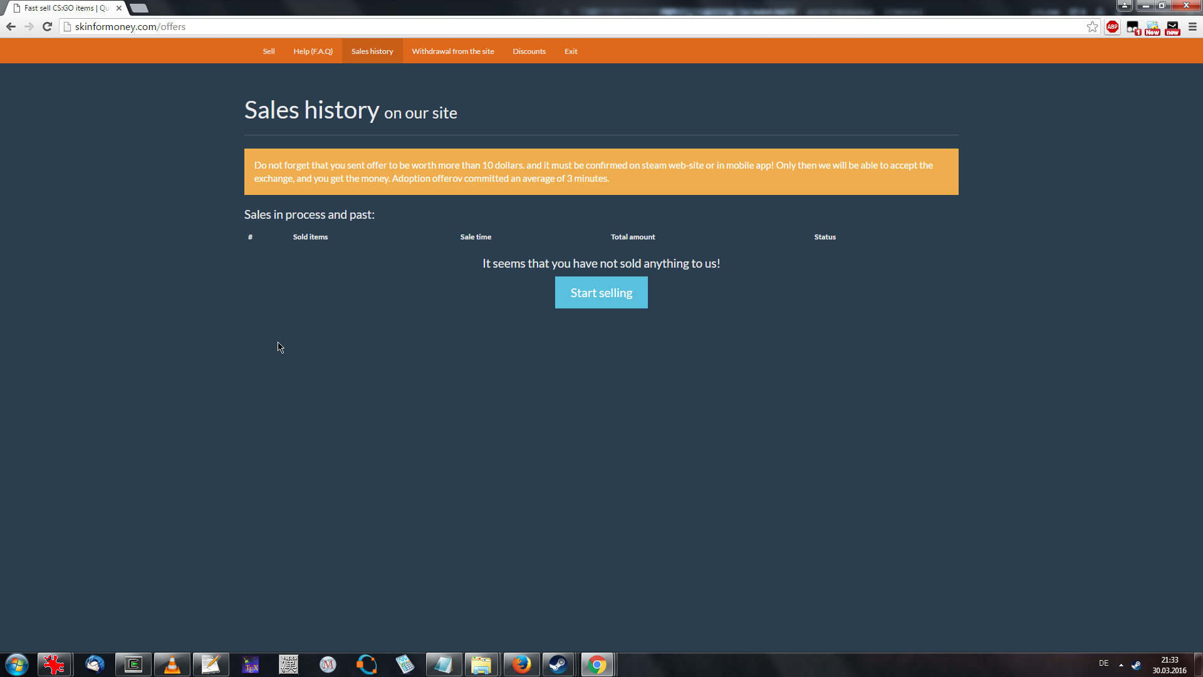Open Help (F.A.Q) in the navigation bar
The height and width of the screenshot is (677, 1203).
pyautogui.click(x=313, y=51)
